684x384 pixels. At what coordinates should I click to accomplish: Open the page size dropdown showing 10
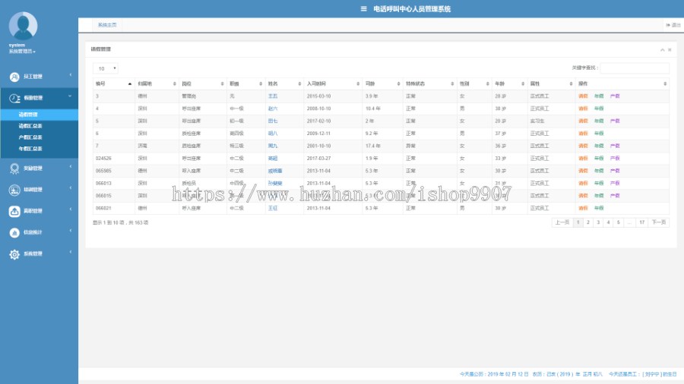106,68
